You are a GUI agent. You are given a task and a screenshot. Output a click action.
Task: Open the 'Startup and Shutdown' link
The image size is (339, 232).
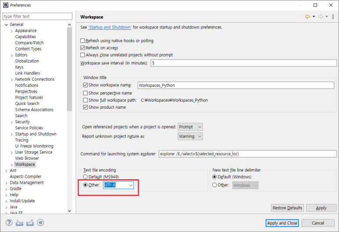[110, 27]
